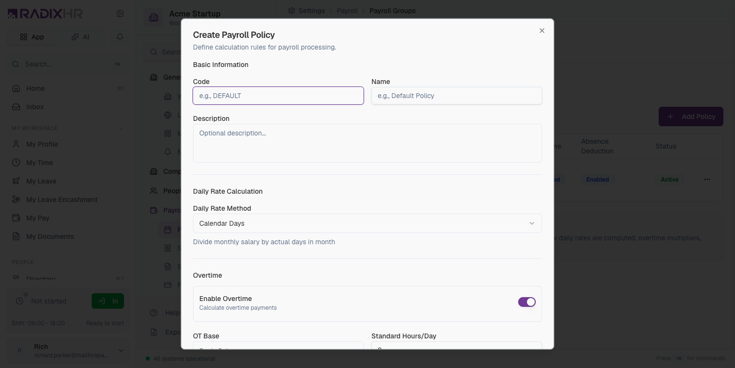Toggle the Enable Overtime switch
Screen dimensions: 735x368
[527, 302]
